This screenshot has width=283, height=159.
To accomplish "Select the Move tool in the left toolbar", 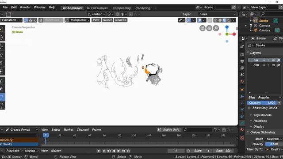I will click(x=1, y=46).
